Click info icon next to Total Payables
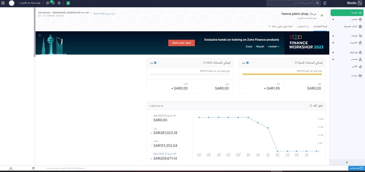365x172 pixels. tap(204, 63)
